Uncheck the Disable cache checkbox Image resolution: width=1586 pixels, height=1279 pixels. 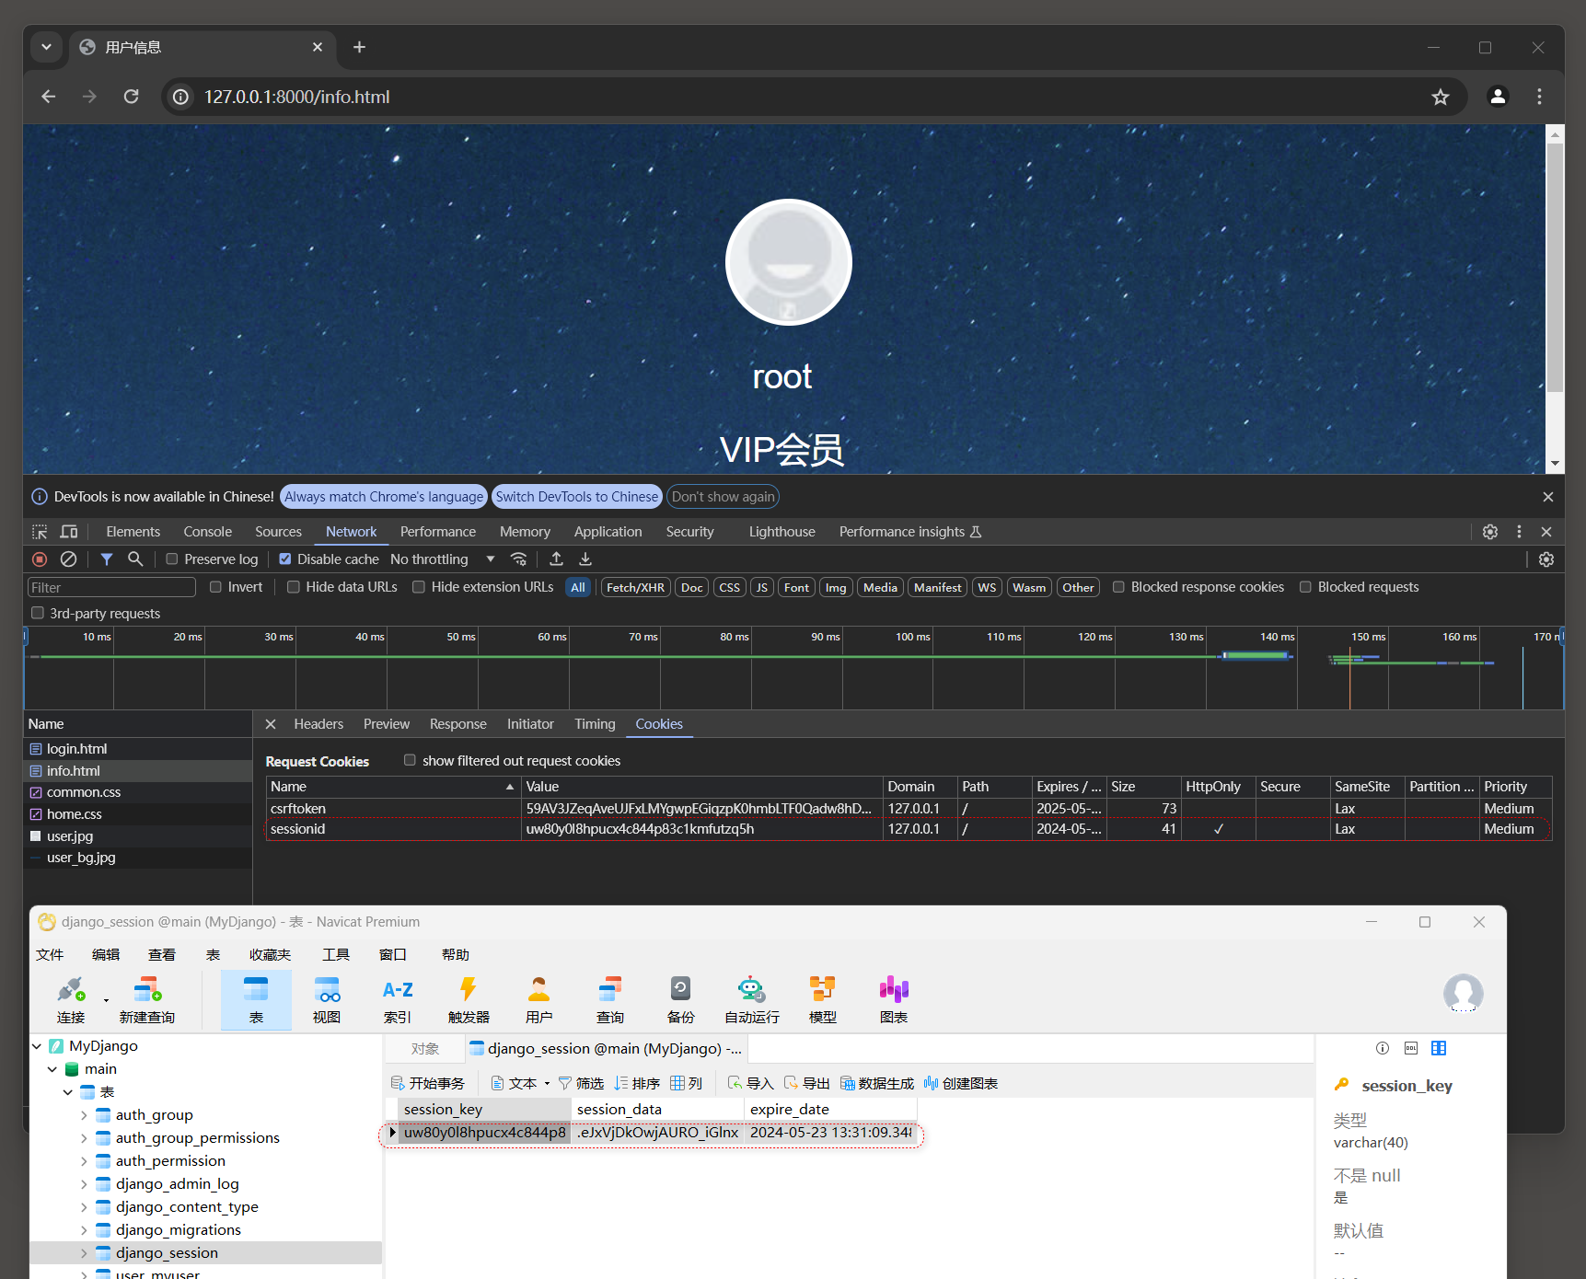[285, 559]
